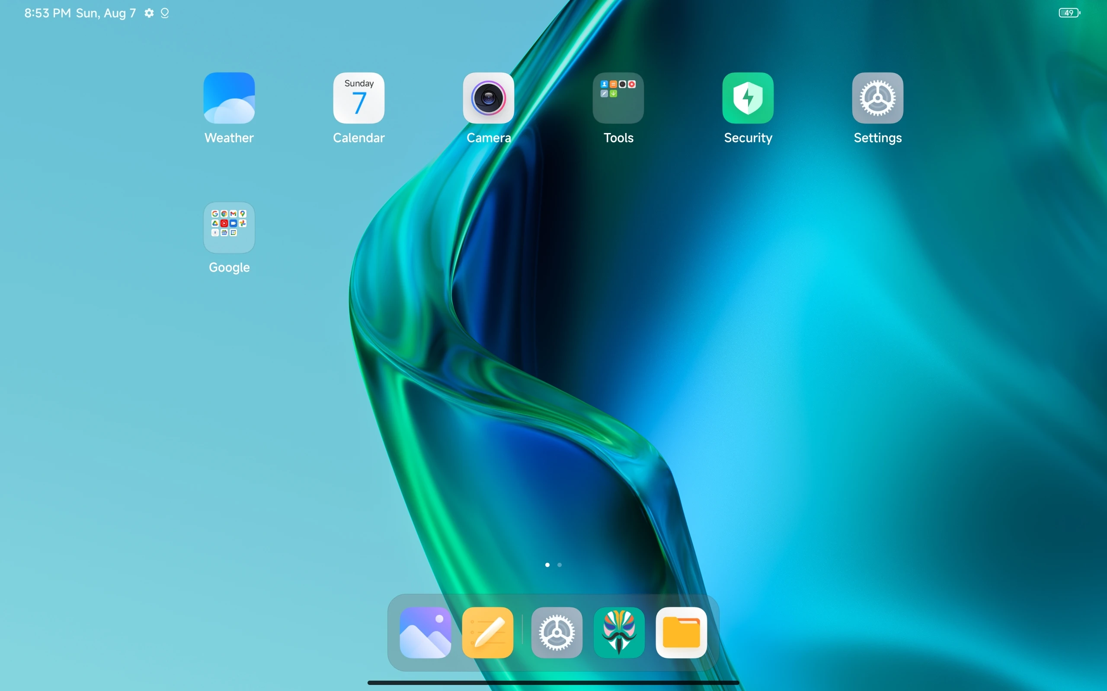Image resolution: width=1107 pixels, height=691 pixels.
Task: Tap the Weather label text
Action: (x=229, y=138)
